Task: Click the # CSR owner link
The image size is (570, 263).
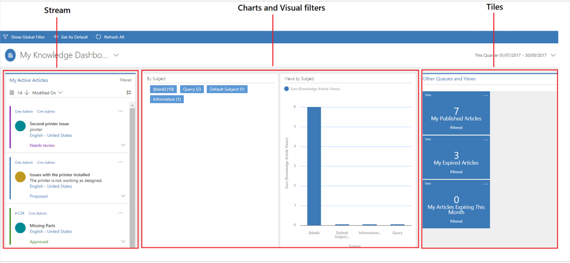Action: pyautogui.click(x=20, y=213)
